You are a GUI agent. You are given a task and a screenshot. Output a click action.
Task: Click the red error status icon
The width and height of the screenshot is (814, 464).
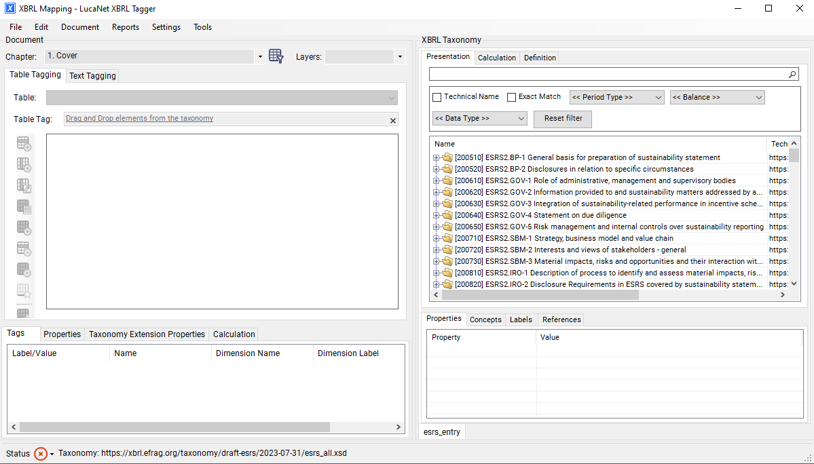[42, 455]
